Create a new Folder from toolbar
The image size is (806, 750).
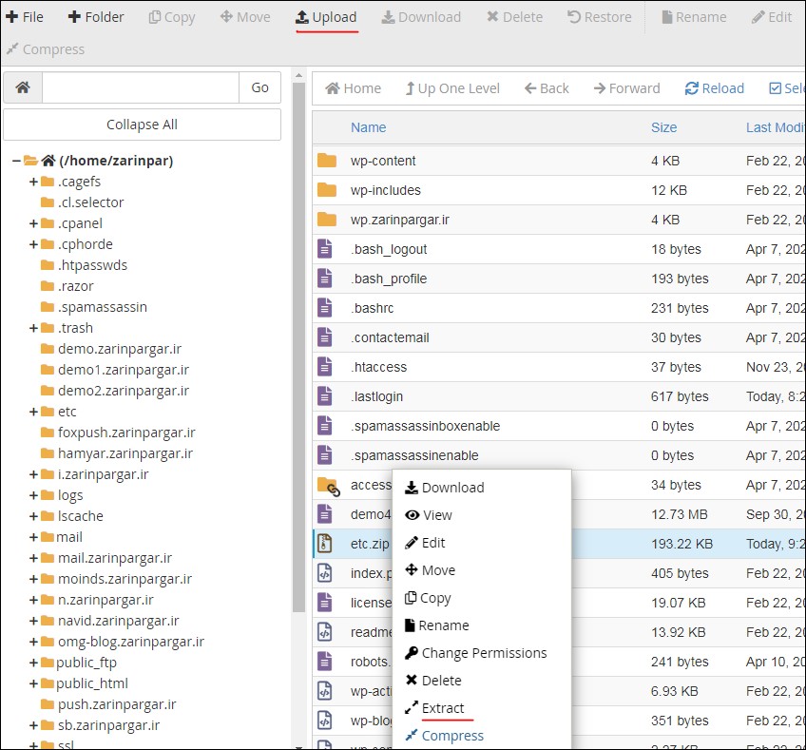tap(96, 17)
